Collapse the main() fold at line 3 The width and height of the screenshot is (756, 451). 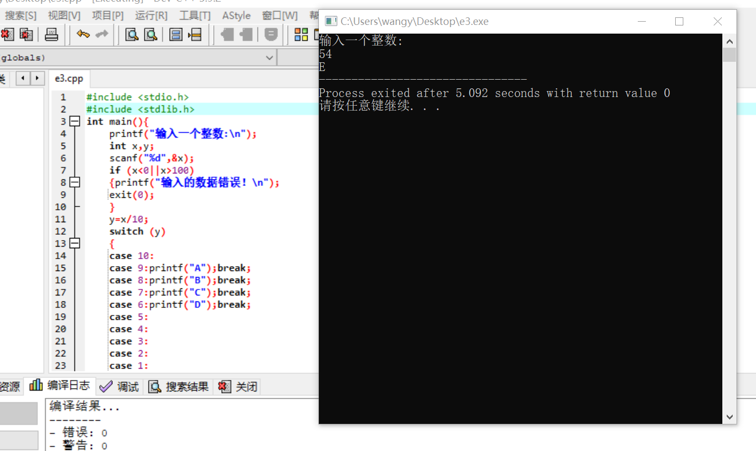(x=75, y=121)
